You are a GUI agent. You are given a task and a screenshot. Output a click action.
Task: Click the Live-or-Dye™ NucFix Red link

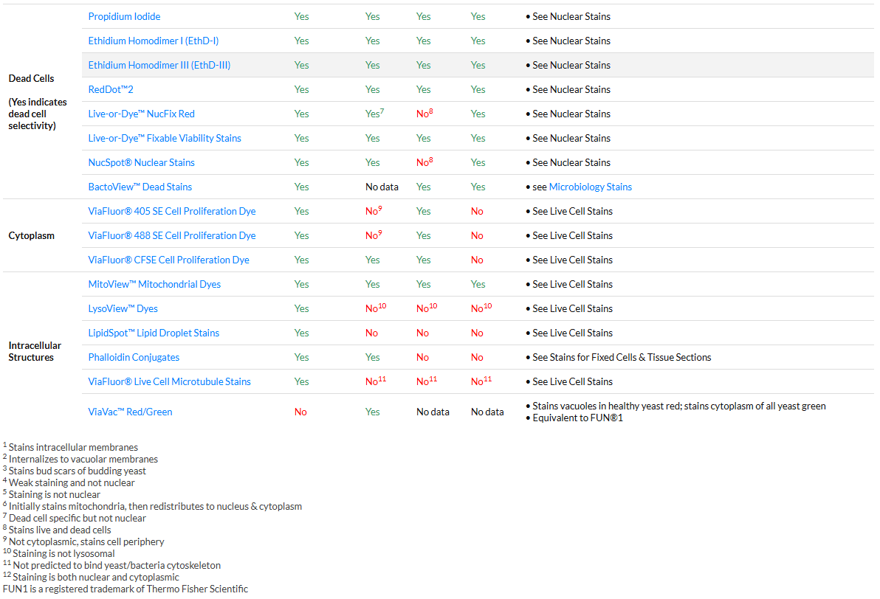(142, 114)
